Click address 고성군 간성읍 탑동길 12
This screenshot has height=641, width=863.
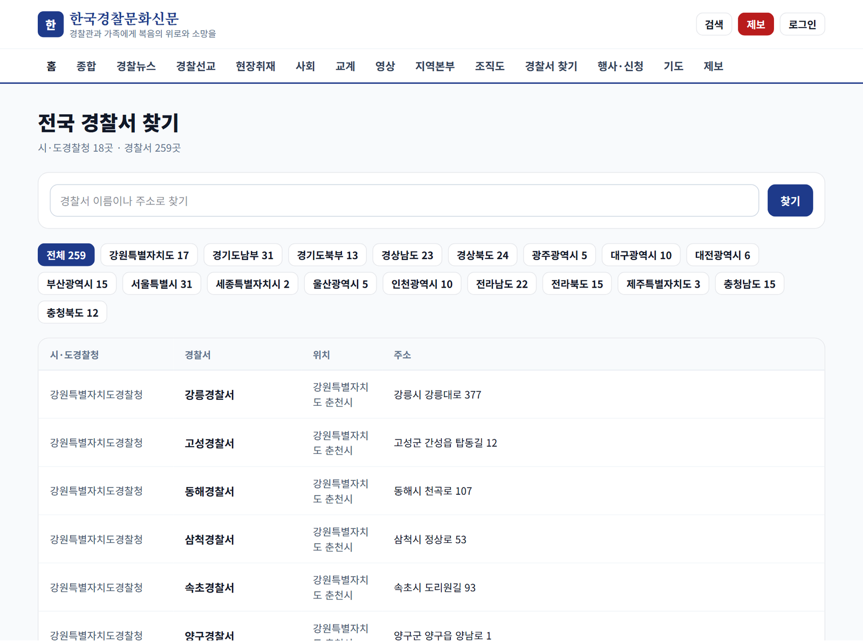point(446,443)
